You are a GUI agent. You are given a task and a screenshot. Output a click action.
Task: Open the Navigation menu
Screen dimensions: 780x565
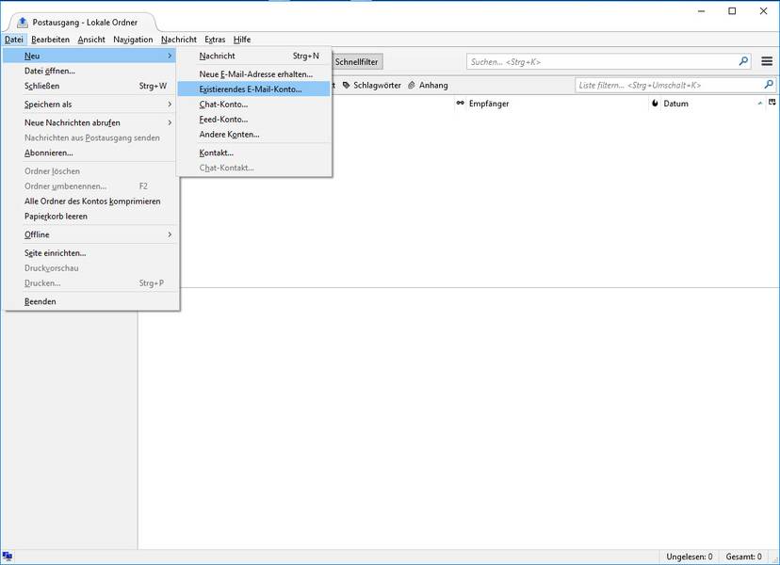pyautogui.click(x=133, y=40)
